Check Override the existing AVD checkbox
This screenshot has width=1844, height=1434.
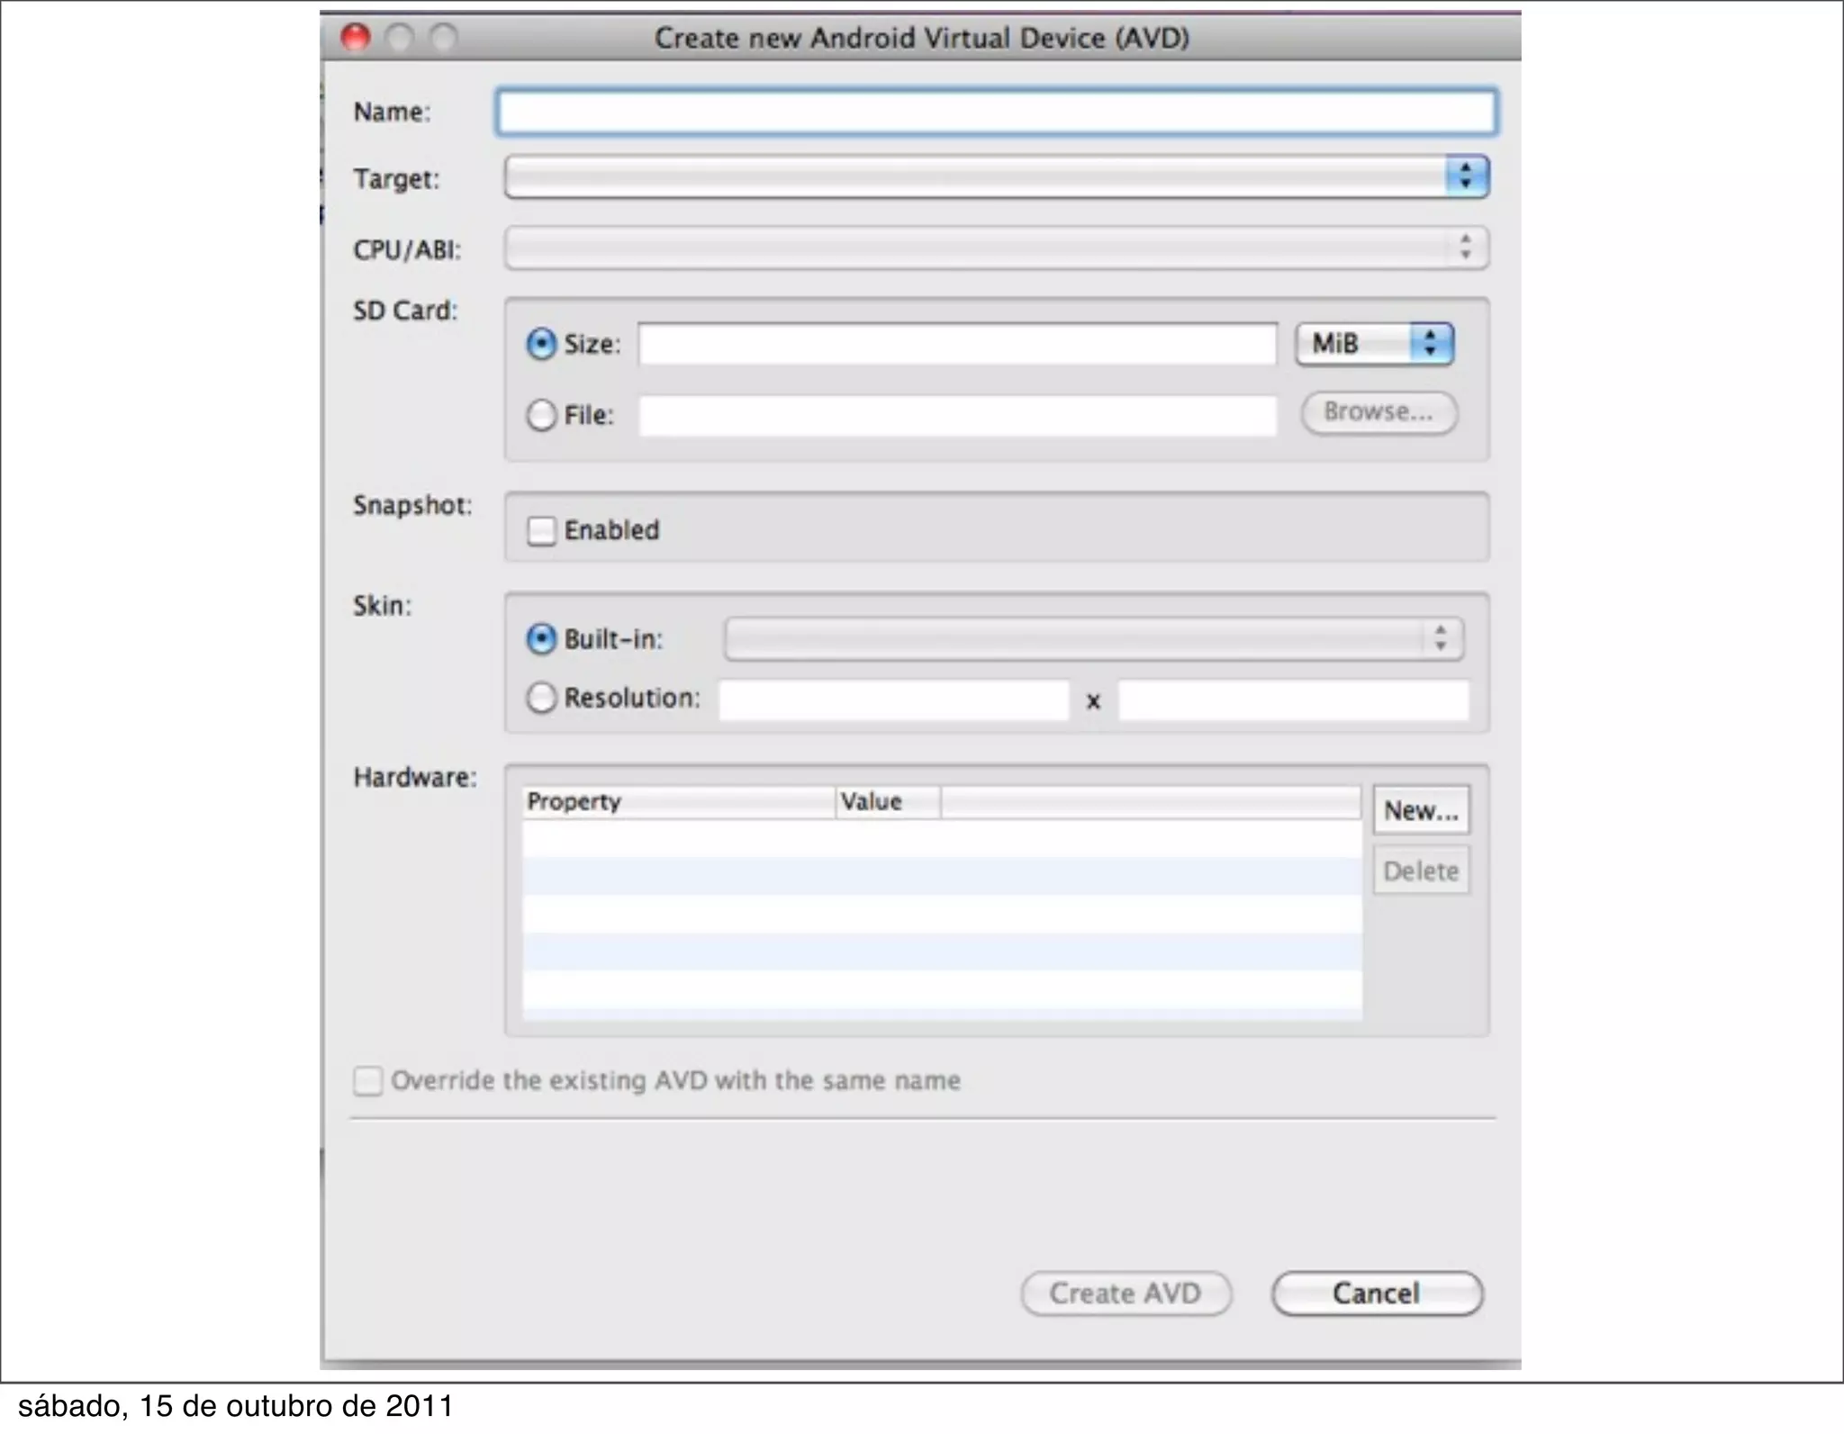coord(367,1080)
